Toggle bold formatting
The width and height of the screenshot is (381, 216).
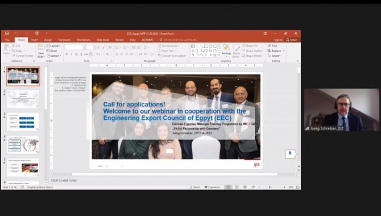[67, 54]
